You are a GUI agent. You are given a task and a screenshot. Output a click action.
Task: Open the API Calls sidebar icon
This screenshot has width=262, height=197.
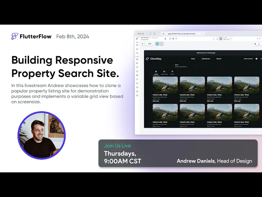point(137,71)
